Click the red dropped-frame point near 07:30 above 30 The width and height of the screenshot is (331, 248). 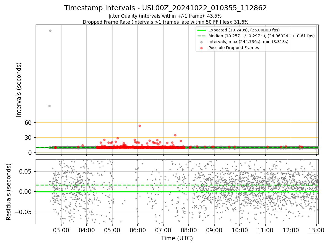click(x=175, y=135)
